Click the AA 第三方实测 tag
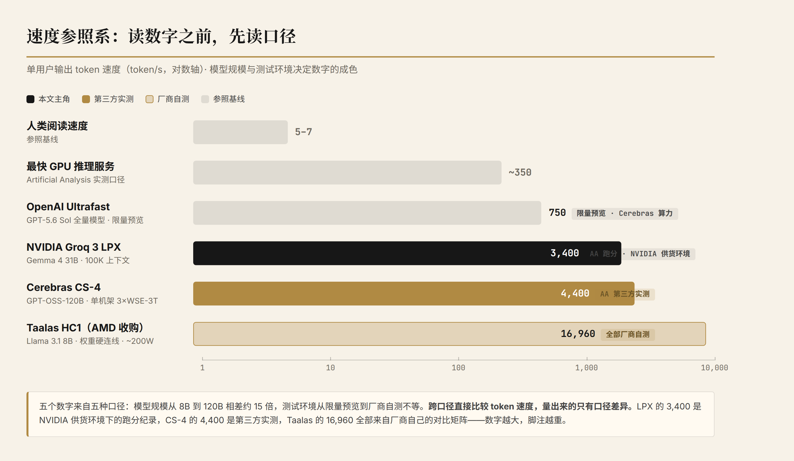Viewport: 794px width, 461px height. pyautogui.click(x=625, y=294)
